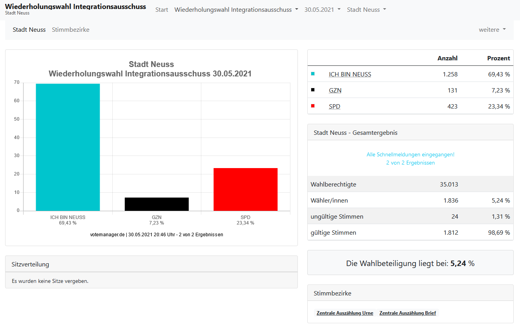Open Zentrale Auszählung Brief district link

coord(408,313)
